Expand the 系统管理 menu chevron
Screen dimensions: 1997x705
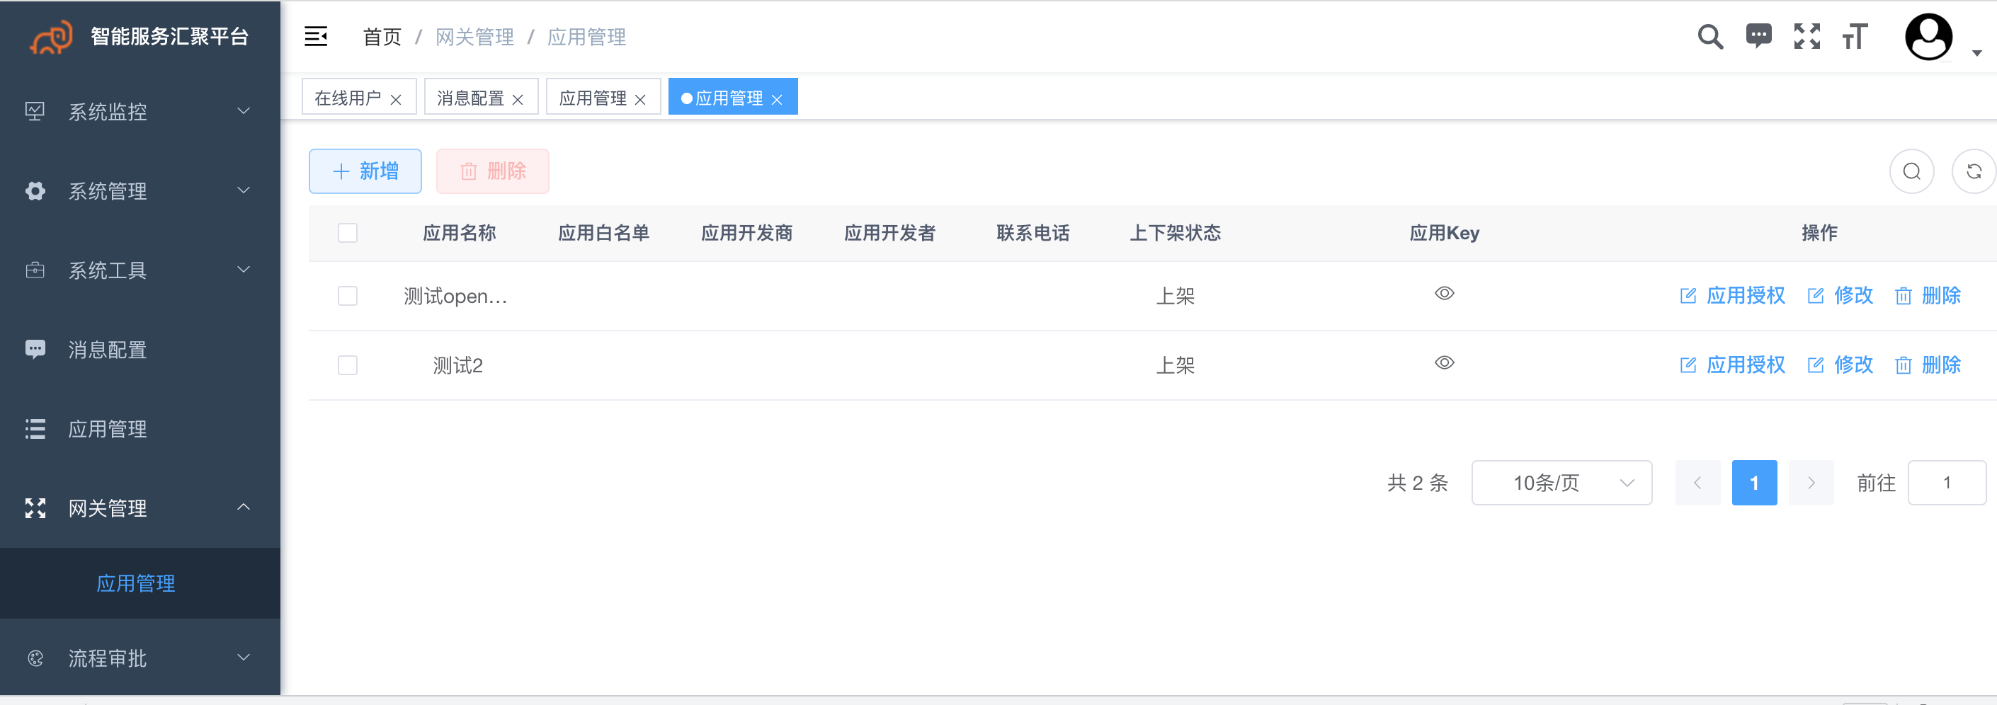pyautogui.click(x=244, y=190)
